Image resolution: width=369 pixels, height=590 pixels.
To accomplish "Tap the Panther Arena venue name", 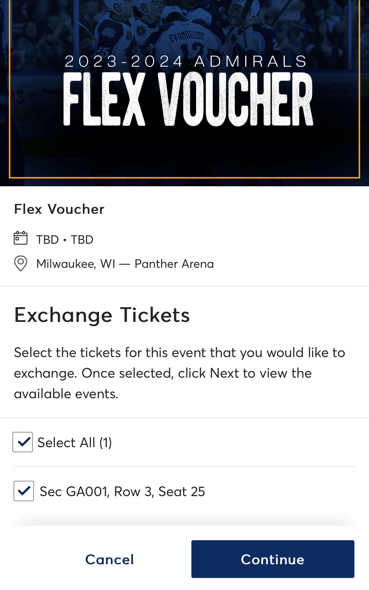I will pyautogui.click(x=174, y=264).
